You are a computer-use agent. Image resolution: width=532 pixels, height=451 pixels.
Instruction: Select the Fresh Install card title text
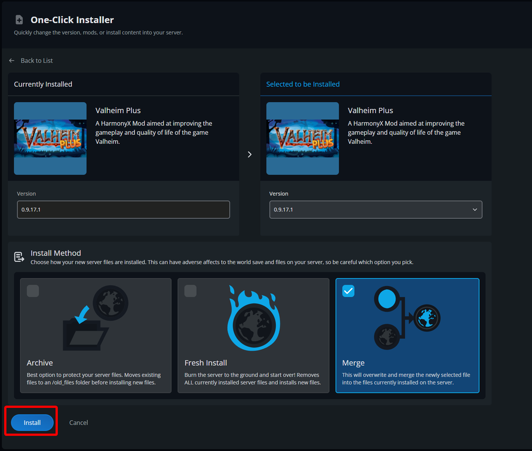tap(205, 363)
